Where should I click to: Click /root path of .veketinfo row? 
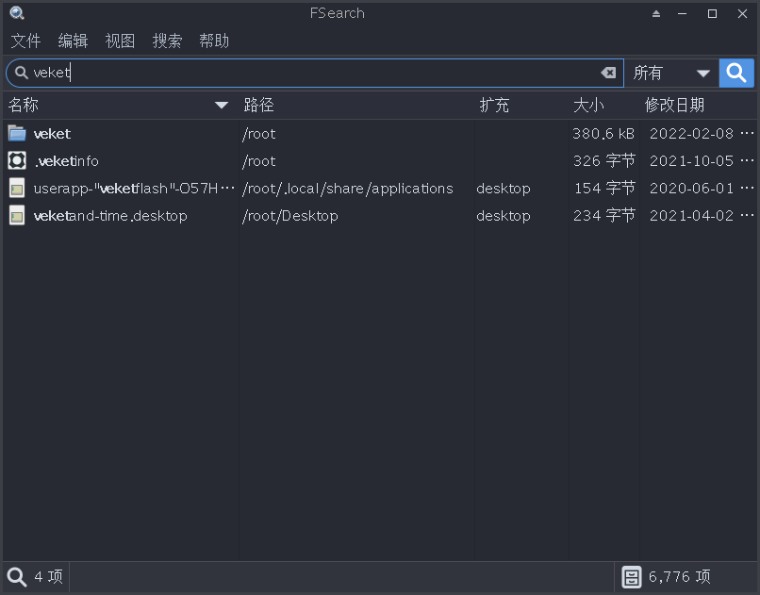(258, 161)
